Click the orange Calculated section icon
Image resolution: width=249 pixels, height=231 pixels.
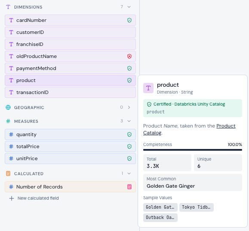point(8,173)
